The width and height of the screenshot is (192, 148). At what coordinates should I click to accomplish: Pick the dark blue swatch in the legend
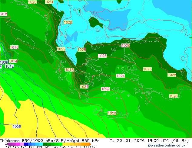coord(26,144)
